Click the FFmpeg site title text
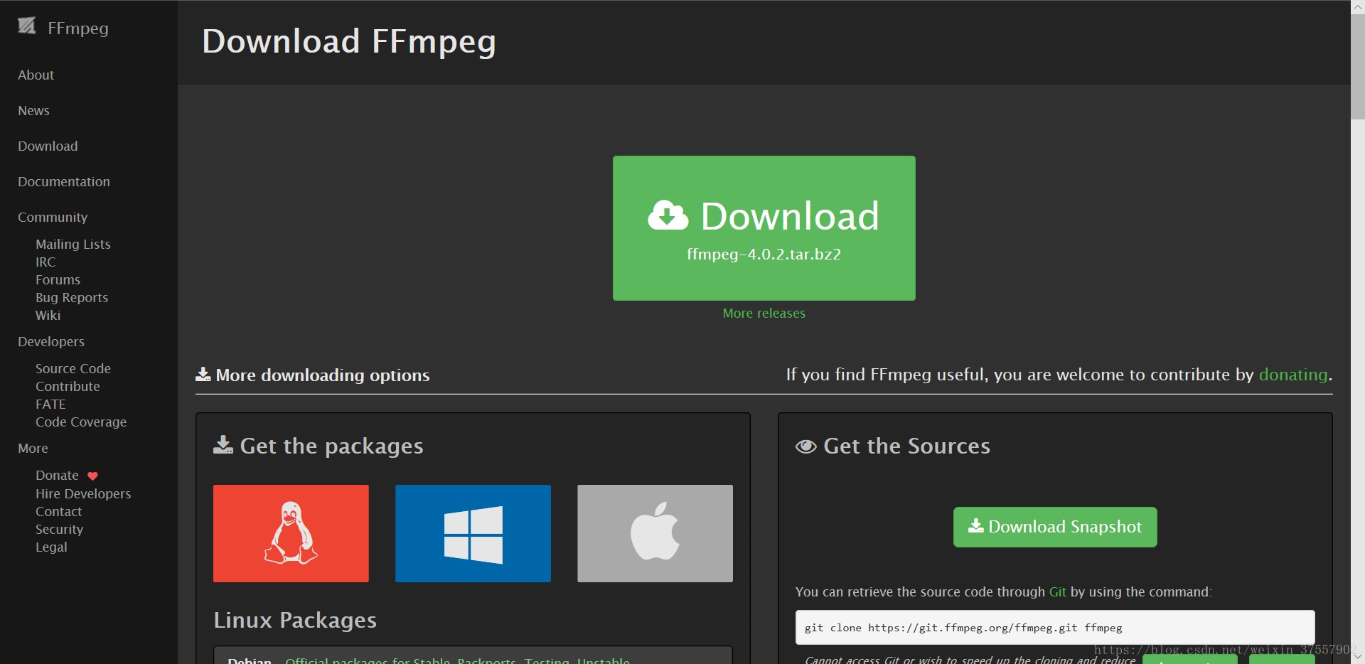1365x664 pixels. (78, 28)
